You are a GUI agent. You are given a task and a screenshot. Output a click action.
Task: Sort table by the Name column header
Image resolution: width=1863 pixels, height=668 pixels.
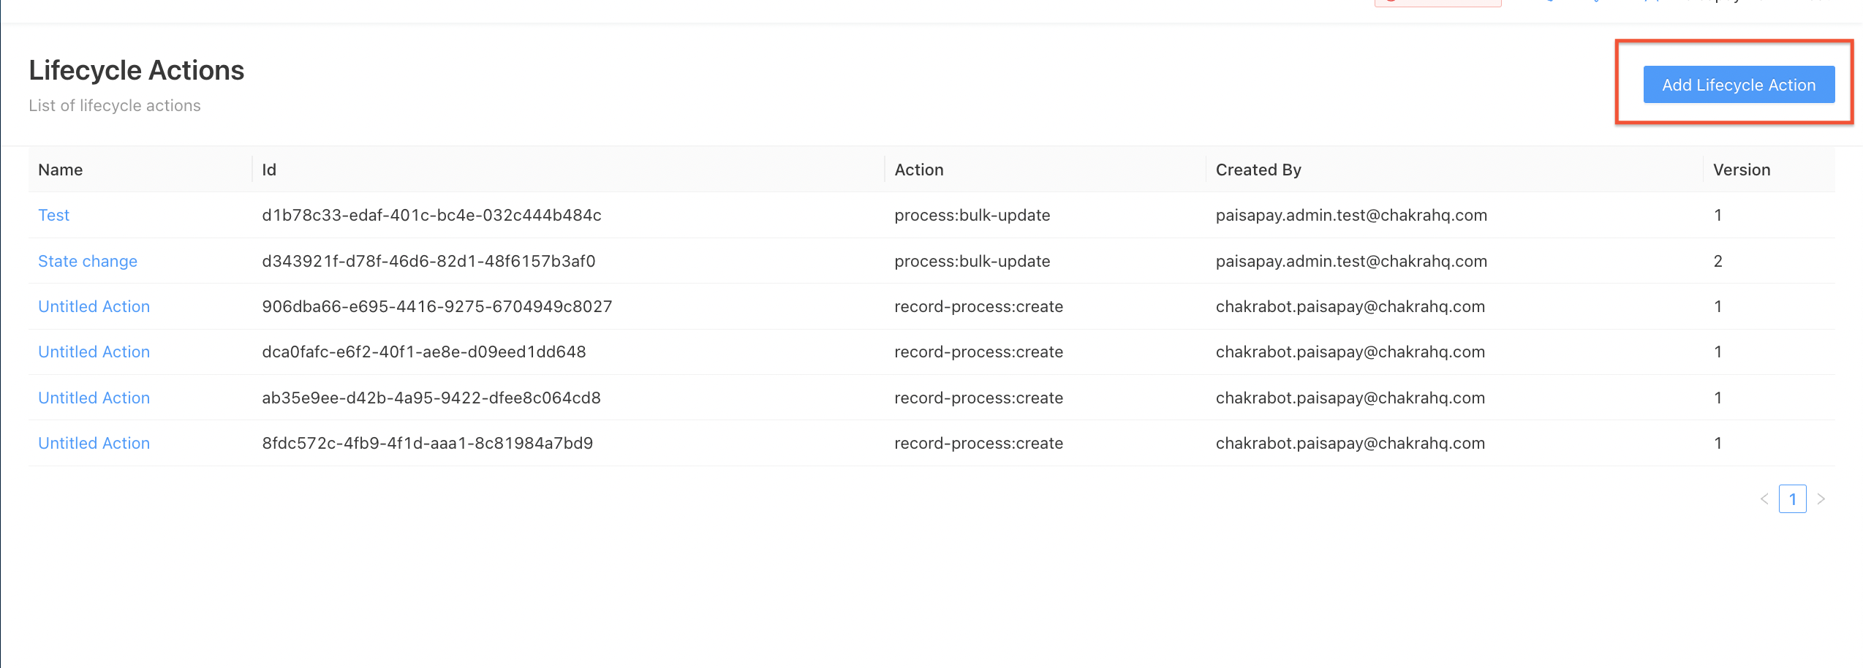pyautogui.click(x=60, y=170)
